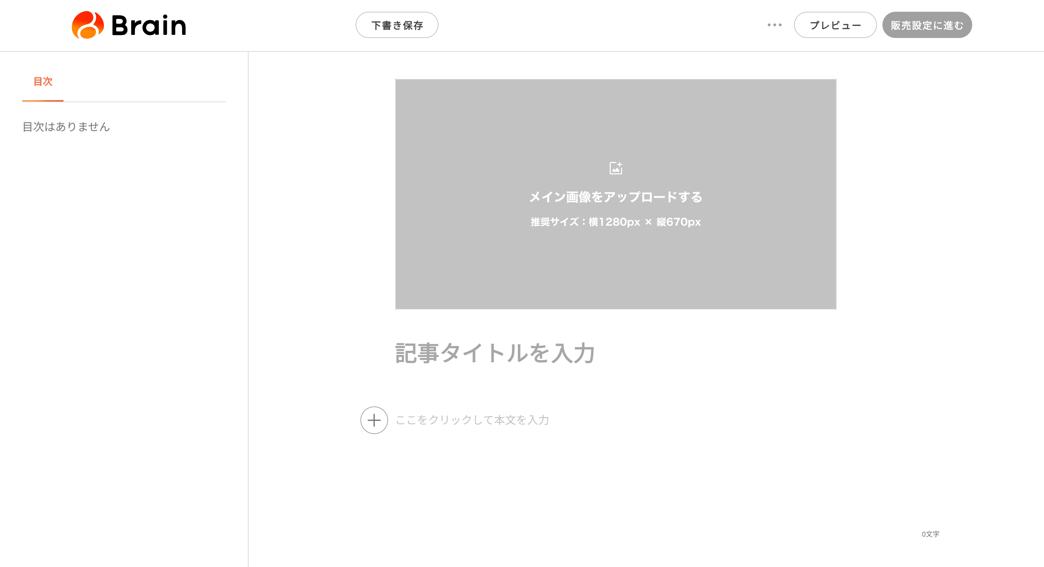
Task: Click the 0文字 character counter
Action: tap(930, 534)
